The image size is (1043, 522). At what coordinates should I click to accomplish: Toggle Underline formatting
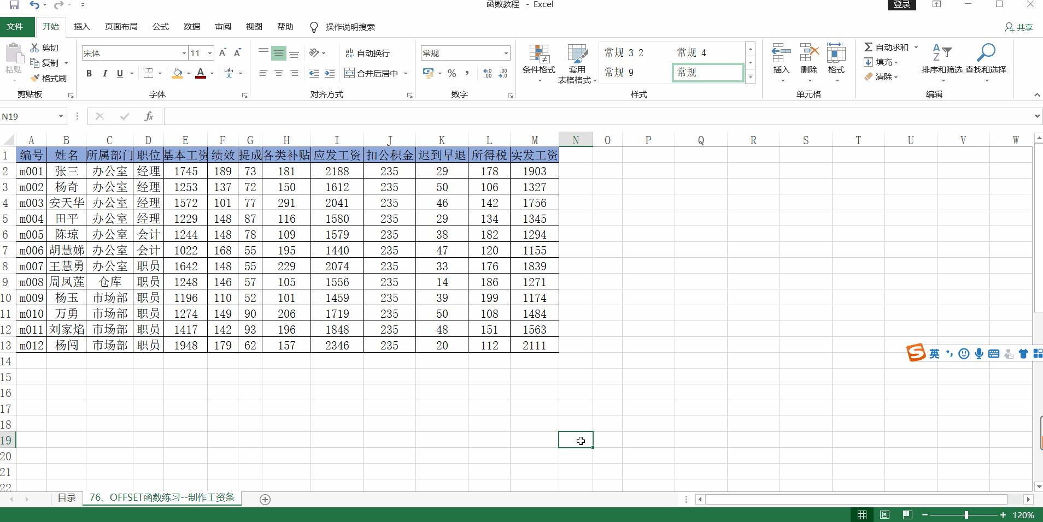point(120,73)
